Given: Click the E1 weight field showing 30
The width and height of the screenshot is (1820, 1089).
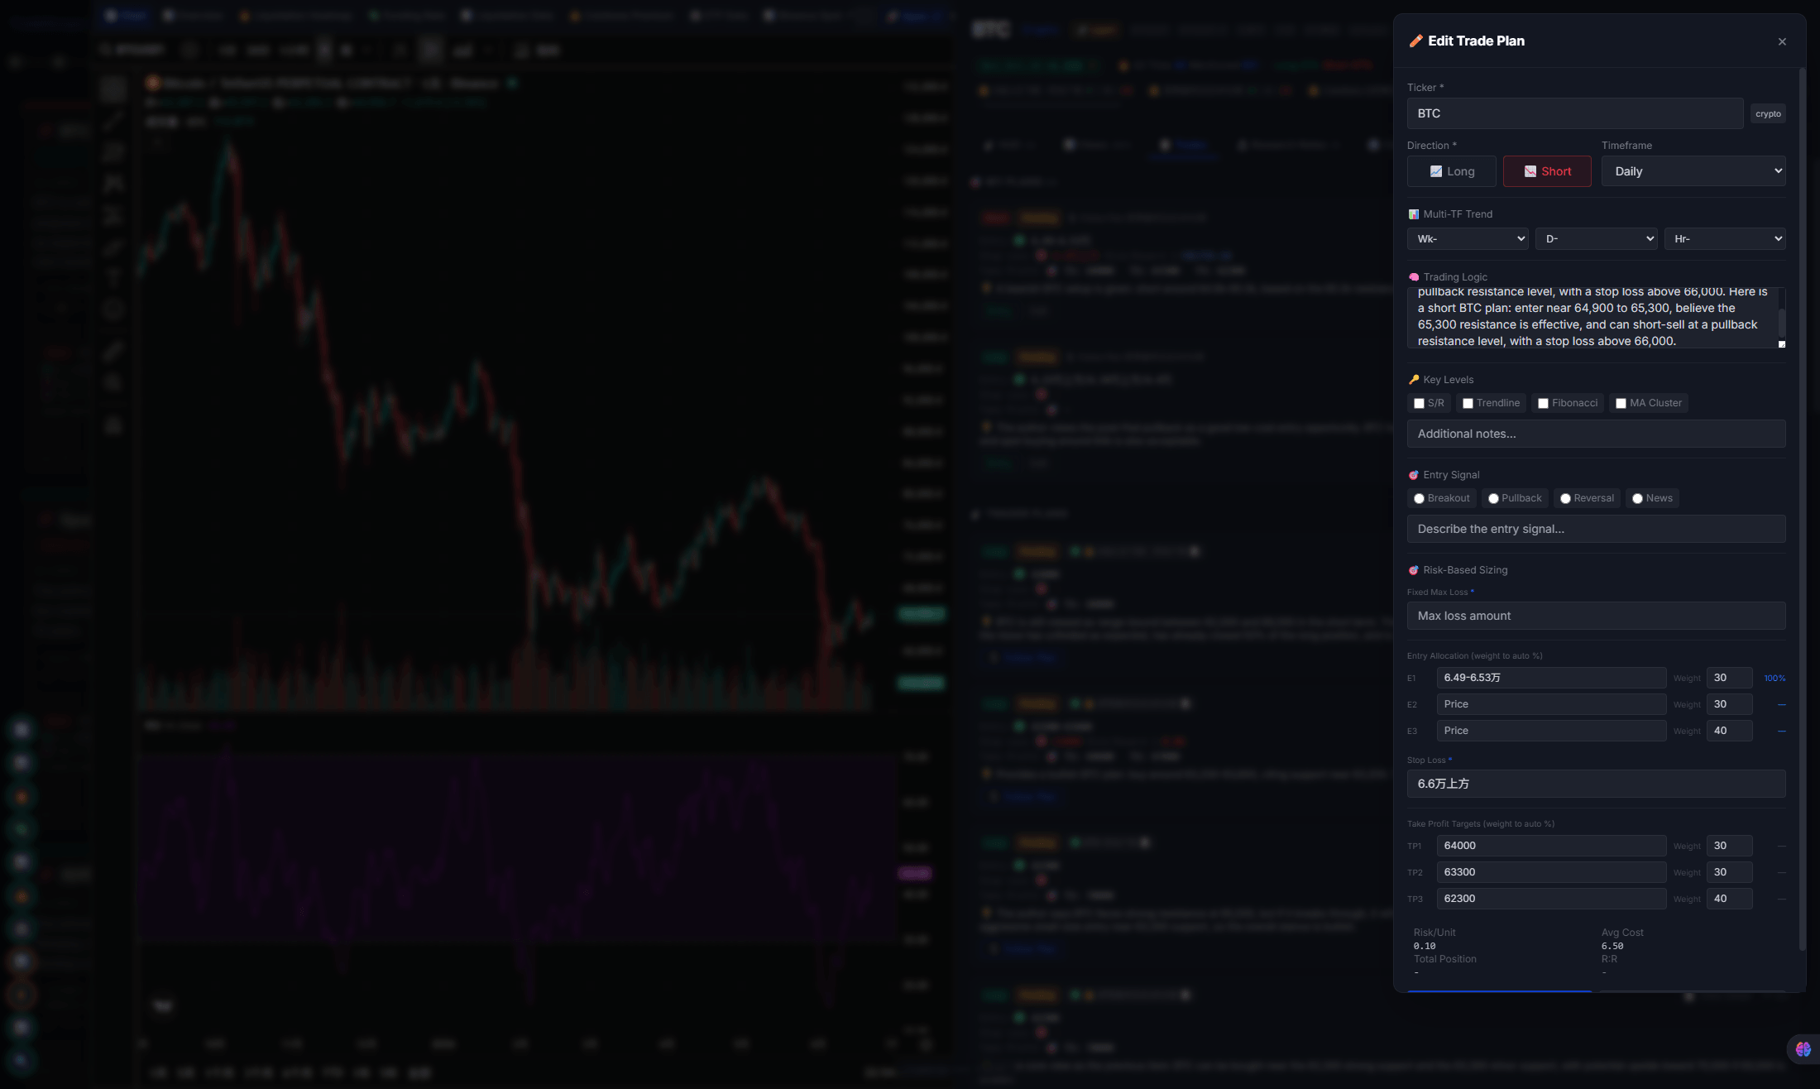Looking at the screenshot, I should pyautogui.click(x=1729, y=678).
